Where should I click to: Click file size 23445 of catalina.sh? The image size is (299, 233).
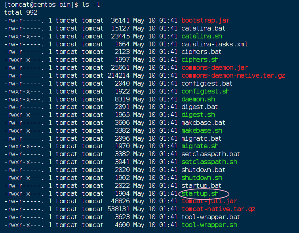120,36
